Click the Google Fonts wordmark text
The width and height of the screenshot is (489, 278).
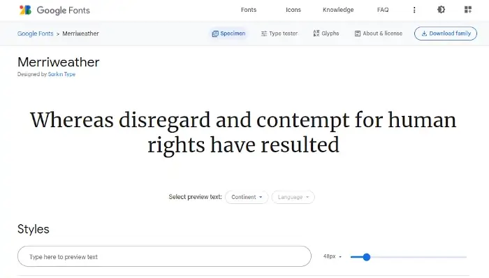(64, 10)
